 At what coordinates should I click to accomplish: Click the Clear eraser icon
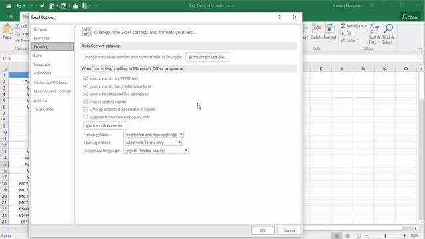[x=343, y=40]
